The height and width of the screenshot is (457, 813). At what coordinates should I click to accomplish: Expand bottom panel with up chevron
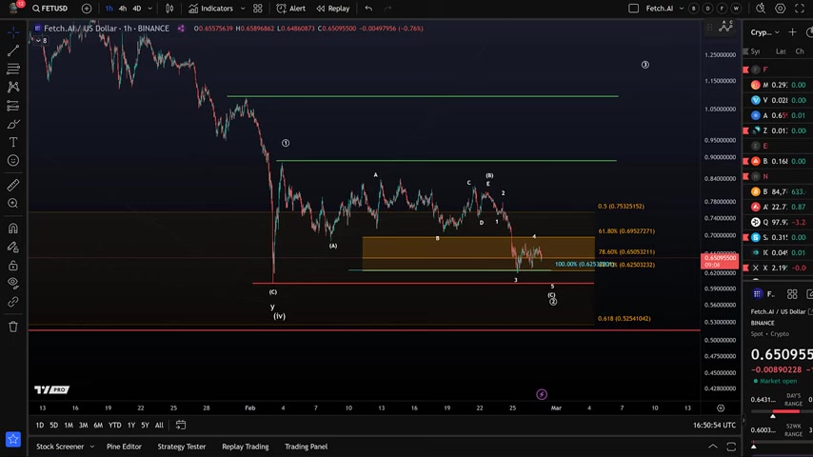[713, 447]
